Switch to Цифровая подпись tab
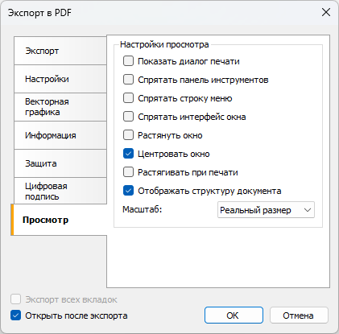The width and height of the screenshot is (339, 334). (x=60, y=191)
